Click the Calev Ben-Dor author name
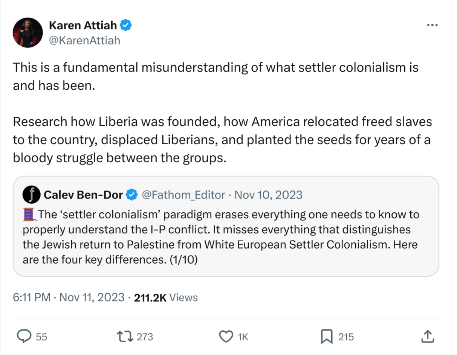The width and height of the screenshot is (457, 355). pyautogui.click(x=83, y=195)
